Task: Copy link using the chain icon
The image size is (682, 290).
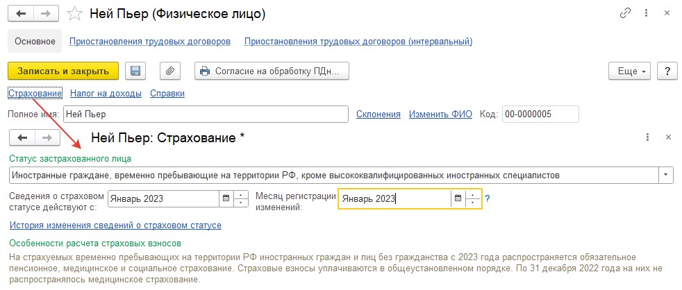Action: coord(625,13)
